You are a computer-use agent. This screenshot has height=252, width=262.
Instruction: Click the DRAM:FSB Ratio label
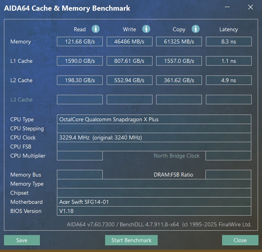[173, 175]
